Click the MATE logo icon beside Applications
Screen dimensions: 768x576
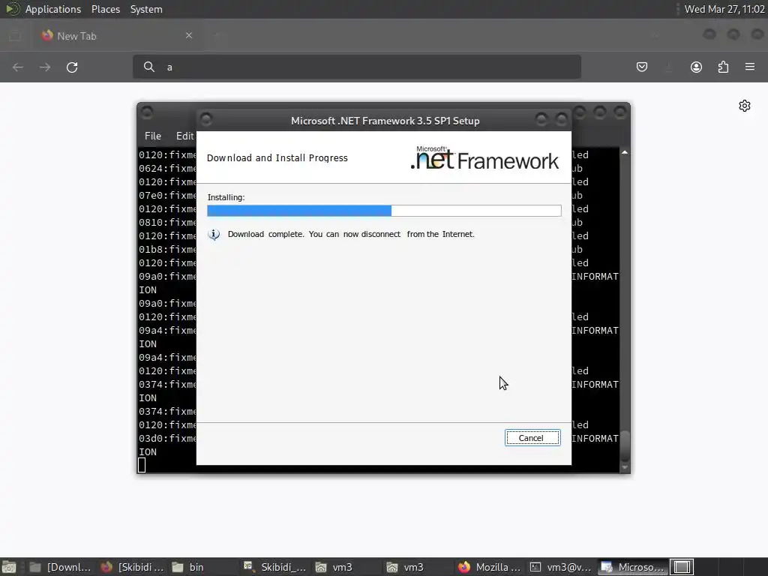(12, 9)
